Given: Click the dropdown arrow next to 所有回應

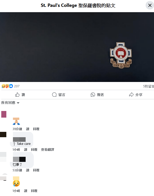Looking at the screenshot, I should (18, 103).
